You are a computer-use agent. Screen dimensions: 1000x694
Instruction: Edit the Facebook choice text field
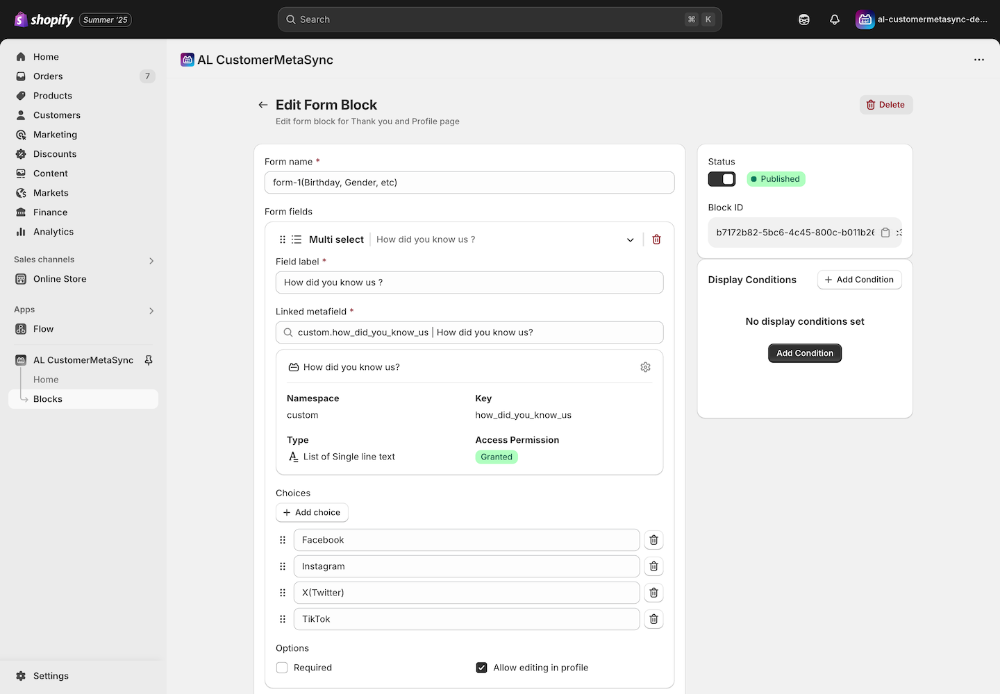pyautogui.click(x=467, y=540)
